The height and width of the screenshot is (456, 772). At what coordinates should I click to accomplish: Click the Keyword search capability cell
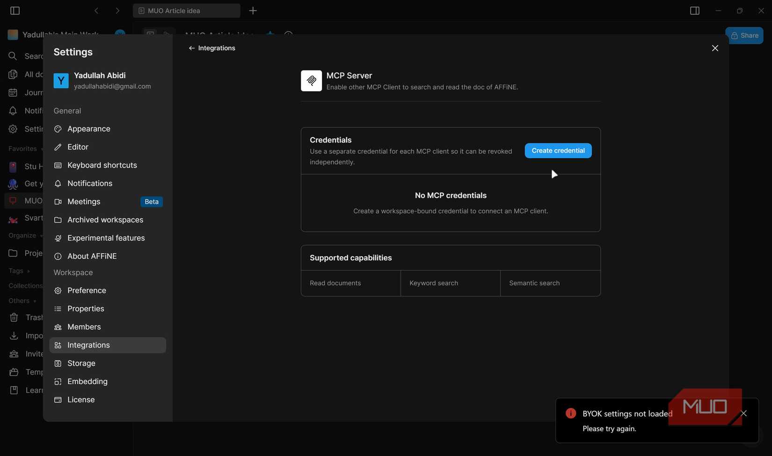[x=451, y=283]
